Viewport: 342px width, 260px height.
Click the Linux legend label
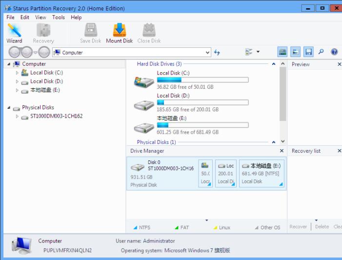tap(224, 227)
